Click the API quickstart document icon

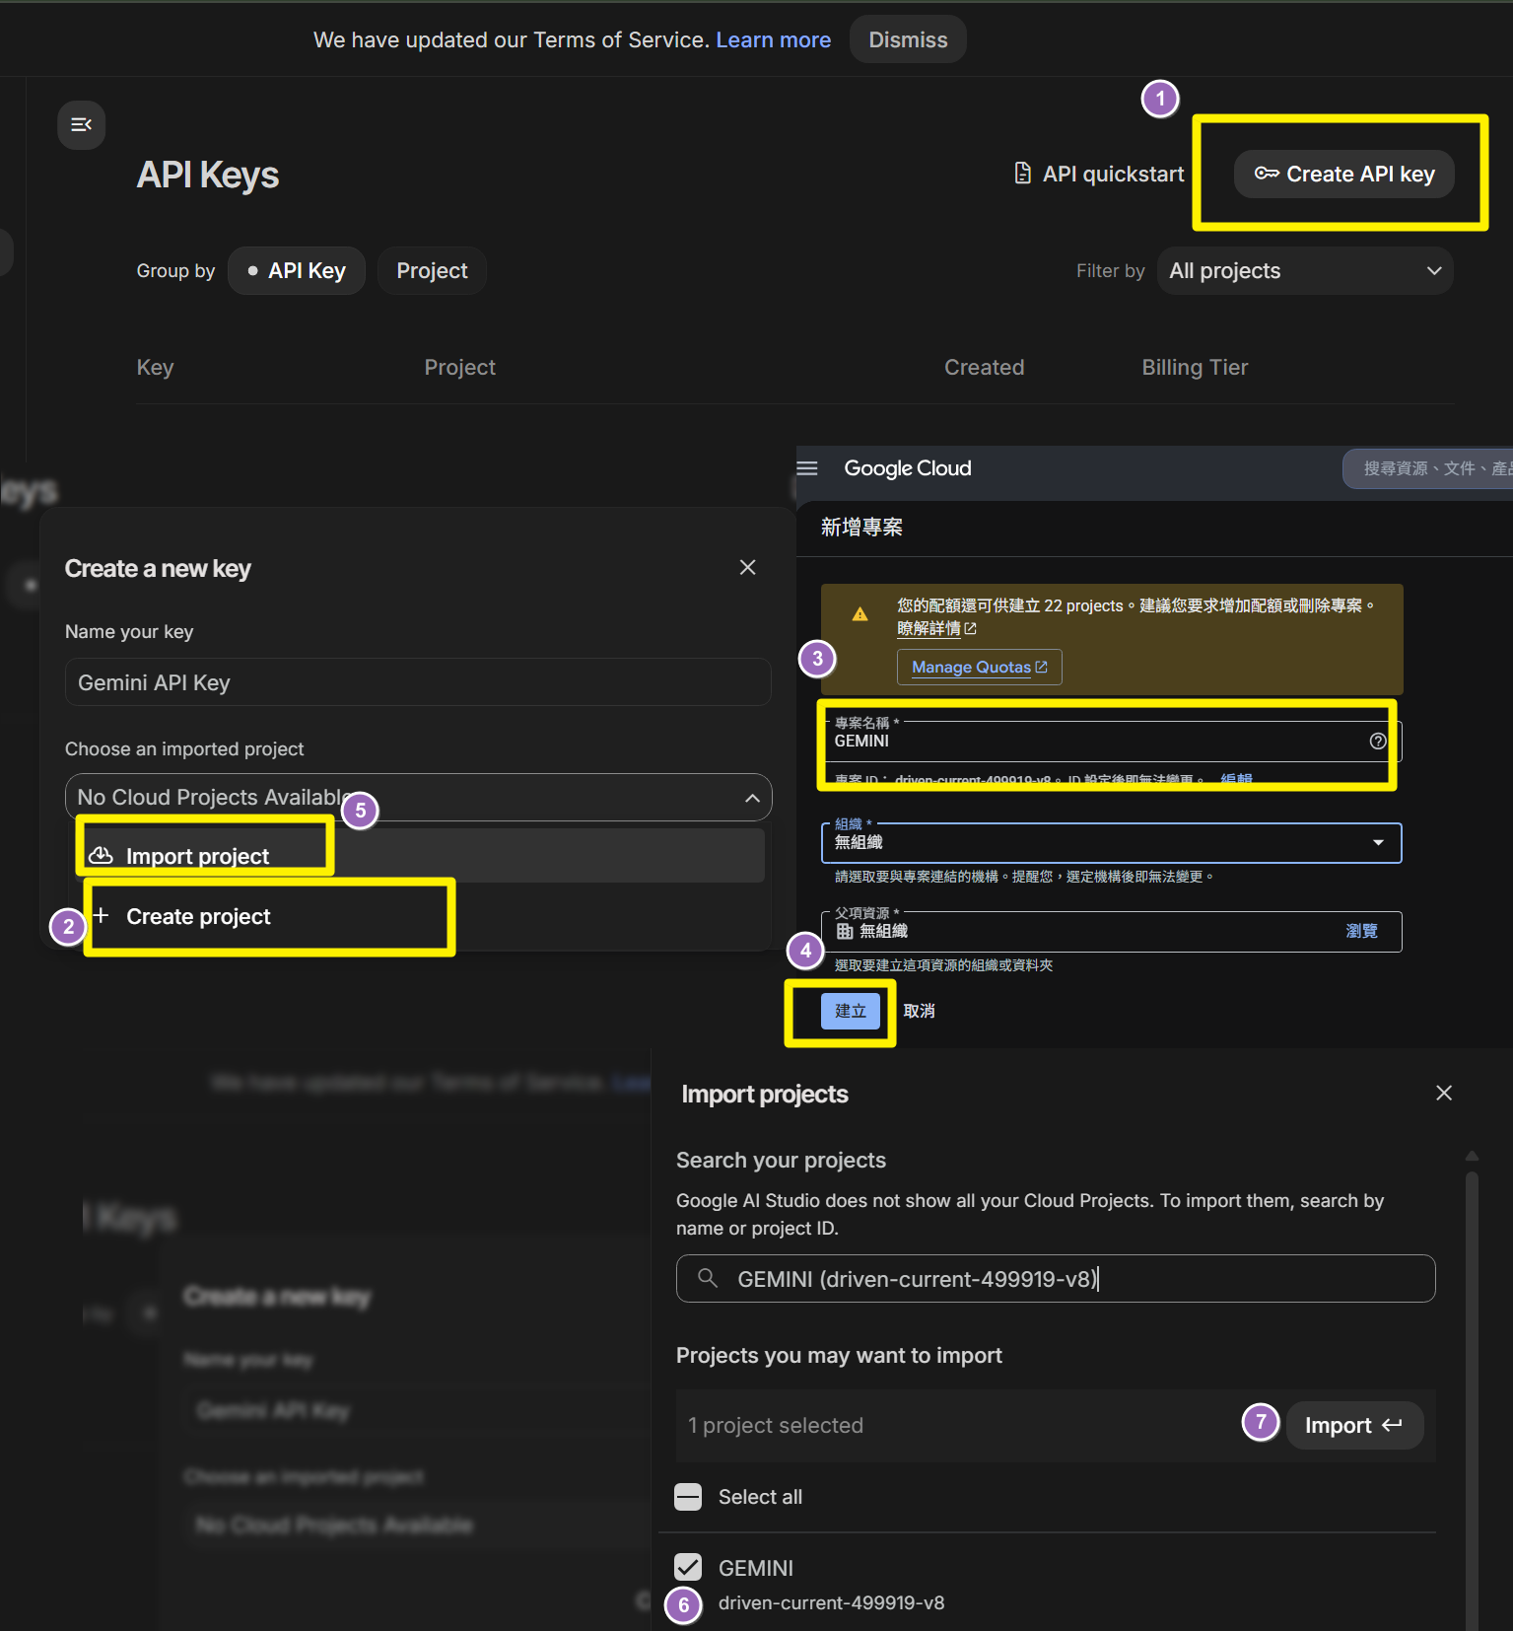pyautogui.click(x=1023, y=174)
